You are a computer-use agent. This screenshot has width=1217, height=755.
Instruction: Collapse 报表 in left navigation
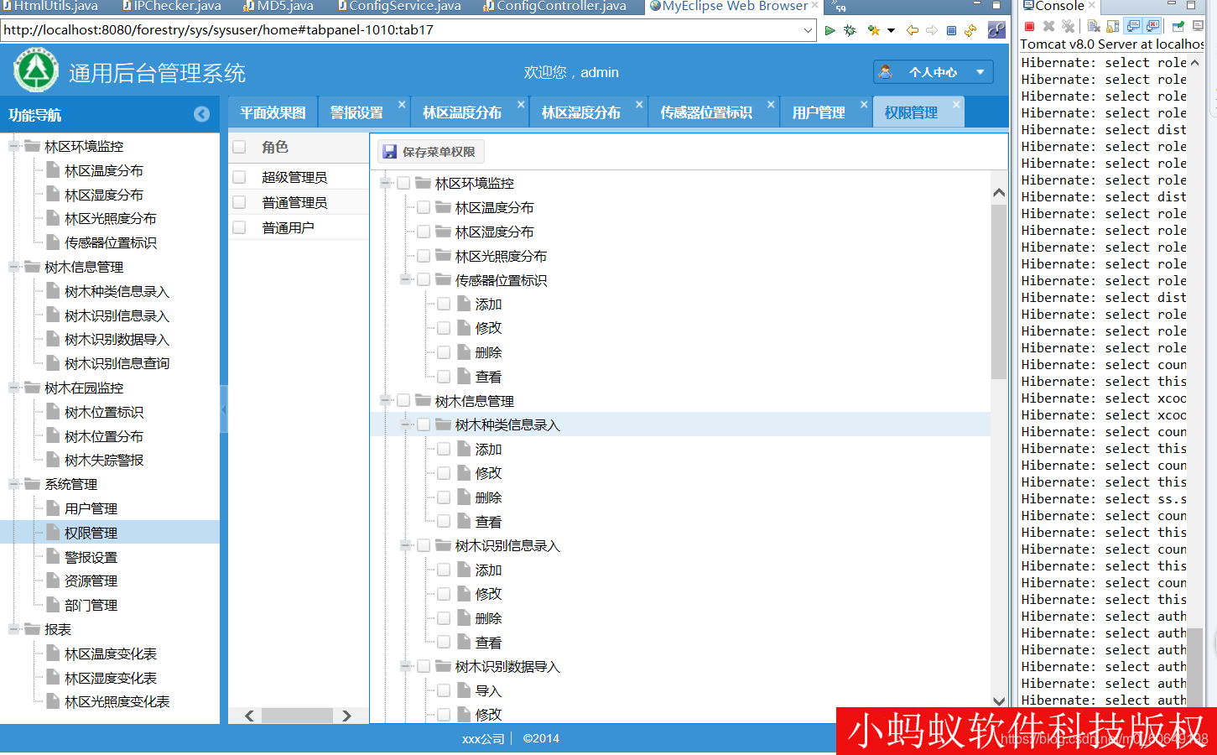coord(14,629)
